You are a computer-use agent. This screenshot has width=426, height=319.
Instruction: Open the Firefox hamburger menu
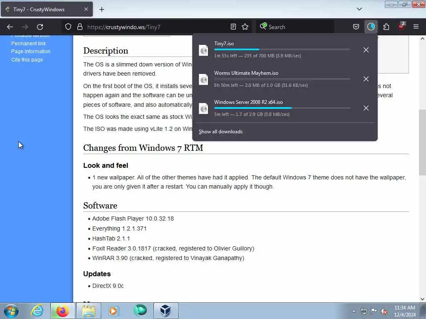point(416,27)
